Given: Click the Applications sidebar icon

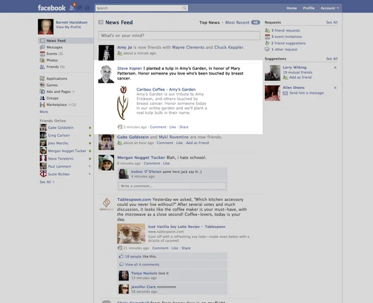Looking at the screenshot, I should pos(42,78).
